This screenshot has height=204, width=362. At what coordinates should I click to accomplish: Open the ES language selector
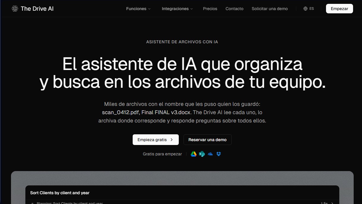[x=309, y=9]
